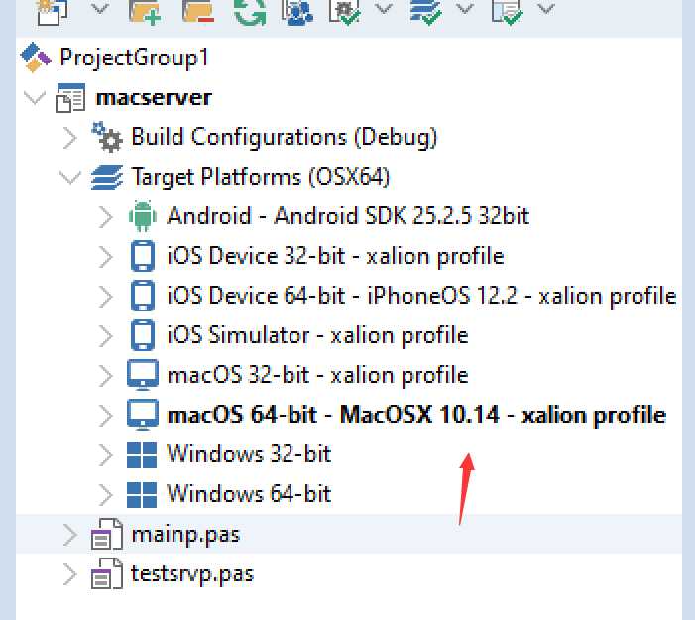
Task: Select macOS 64-bit MacOSX 10.14 platform
Action: coord(416,415)
